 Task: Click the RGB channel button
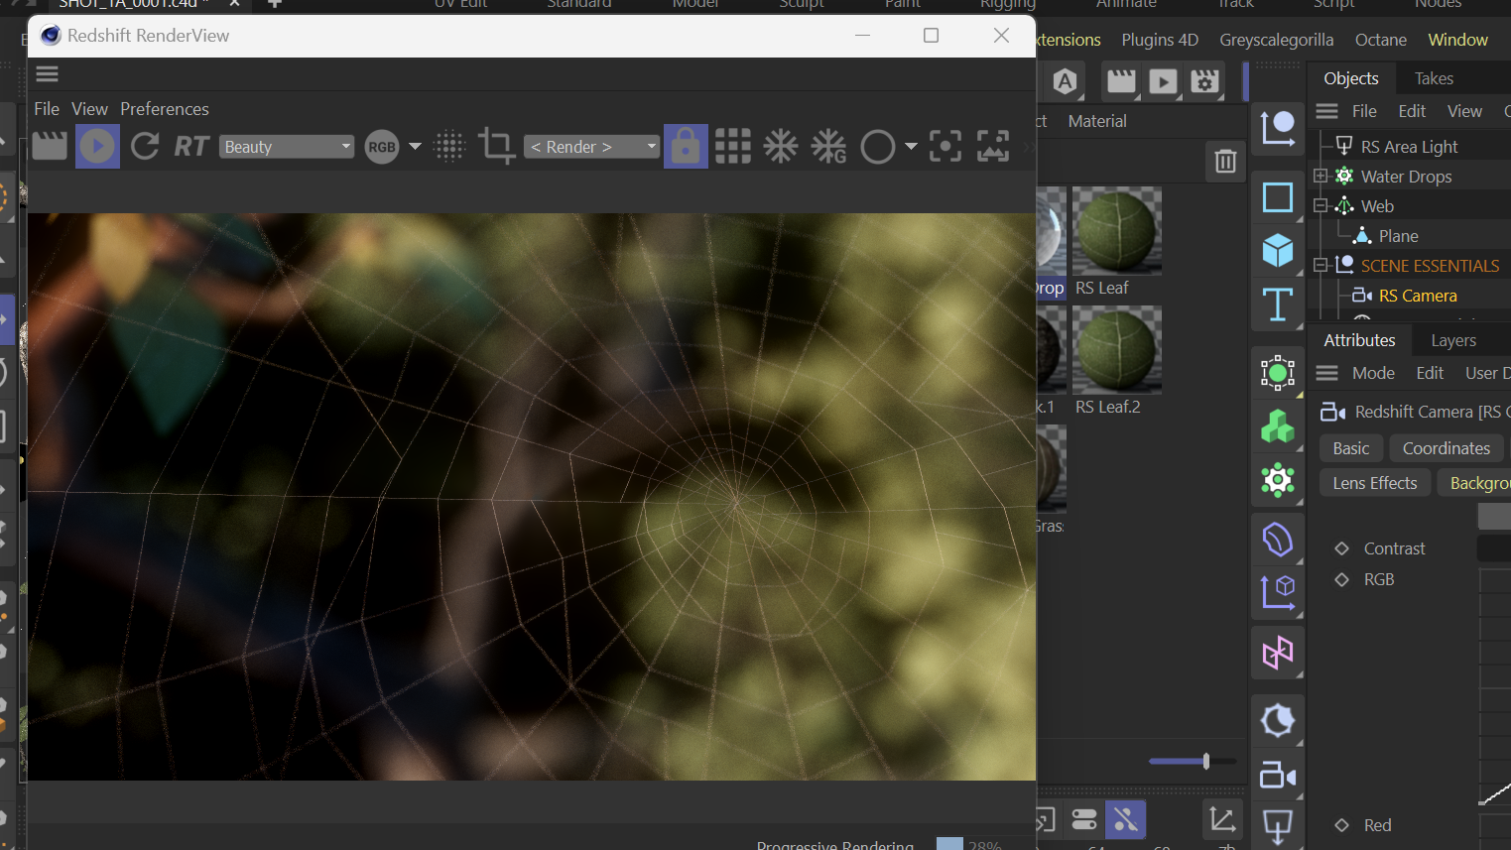(382, 147)
